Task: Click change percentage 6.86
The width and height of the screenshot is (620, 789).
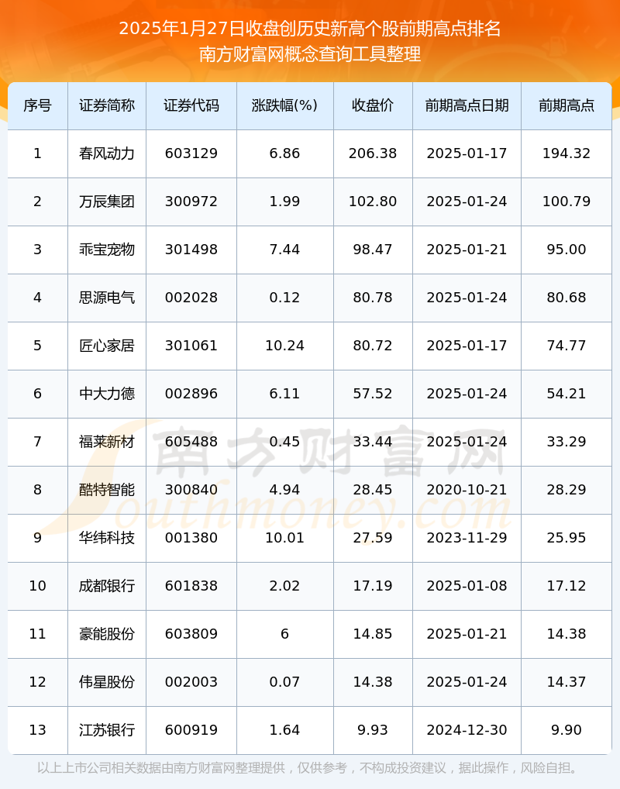Action: pos(285,153)
